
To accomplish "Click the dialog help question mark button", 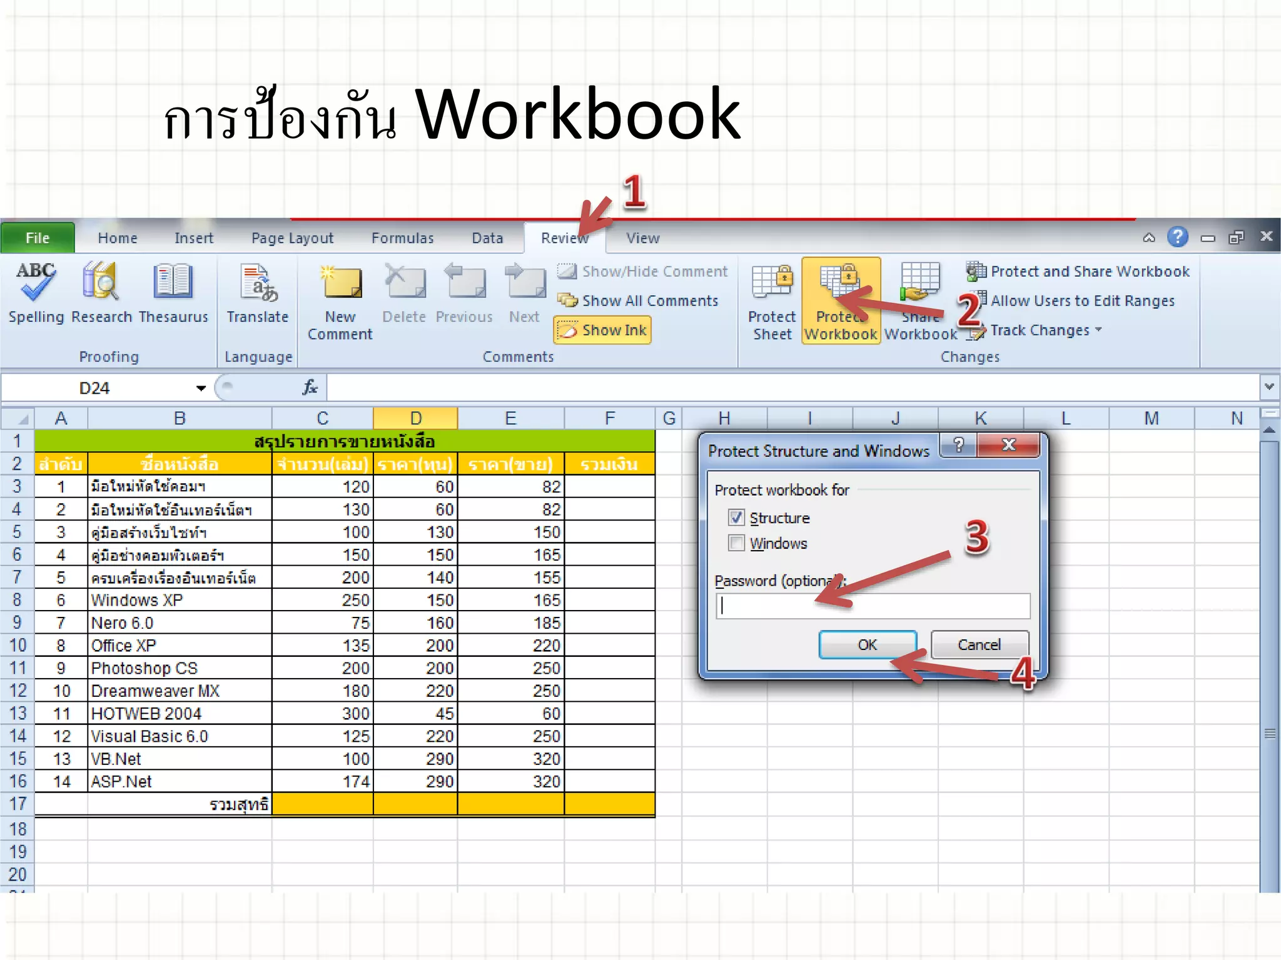I will coord(958,444).
